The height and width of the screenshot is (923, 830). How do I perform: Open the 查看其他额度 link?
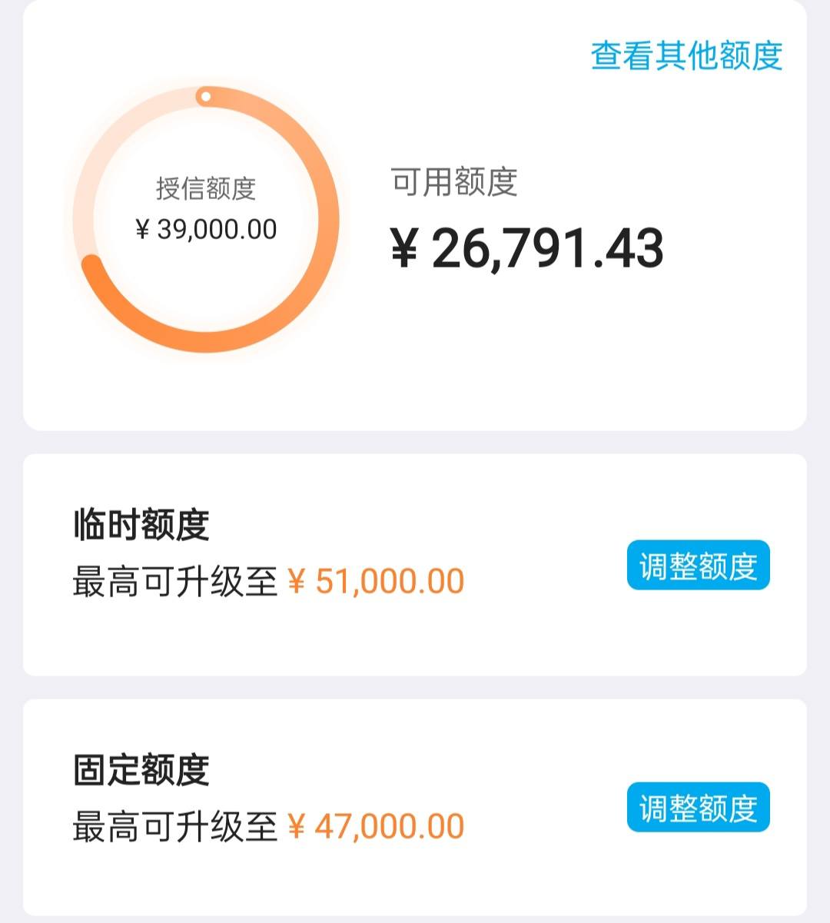tap(686, 56)
